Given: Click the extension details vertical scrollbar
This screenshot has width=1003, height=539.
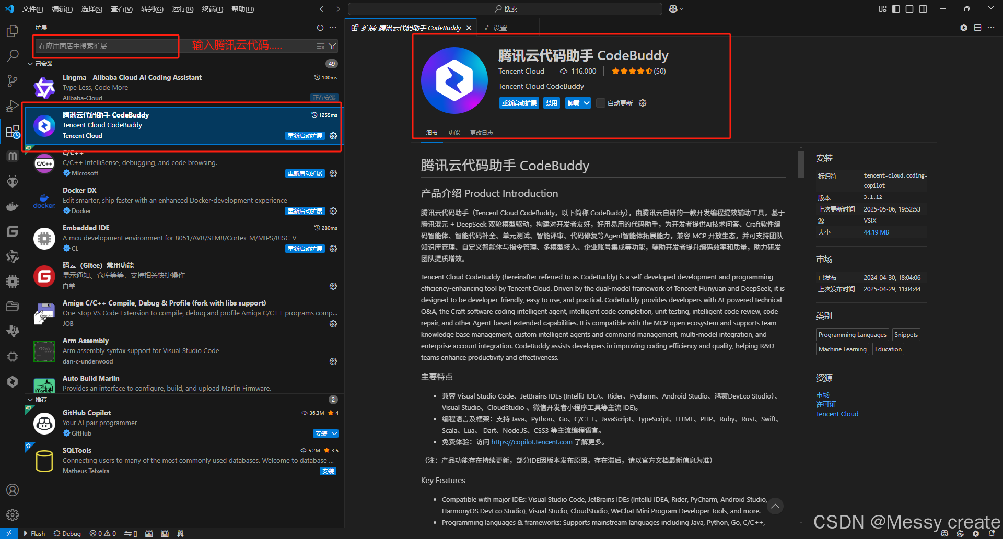Looking at the screenshot, I should click(x=801, y=165).
